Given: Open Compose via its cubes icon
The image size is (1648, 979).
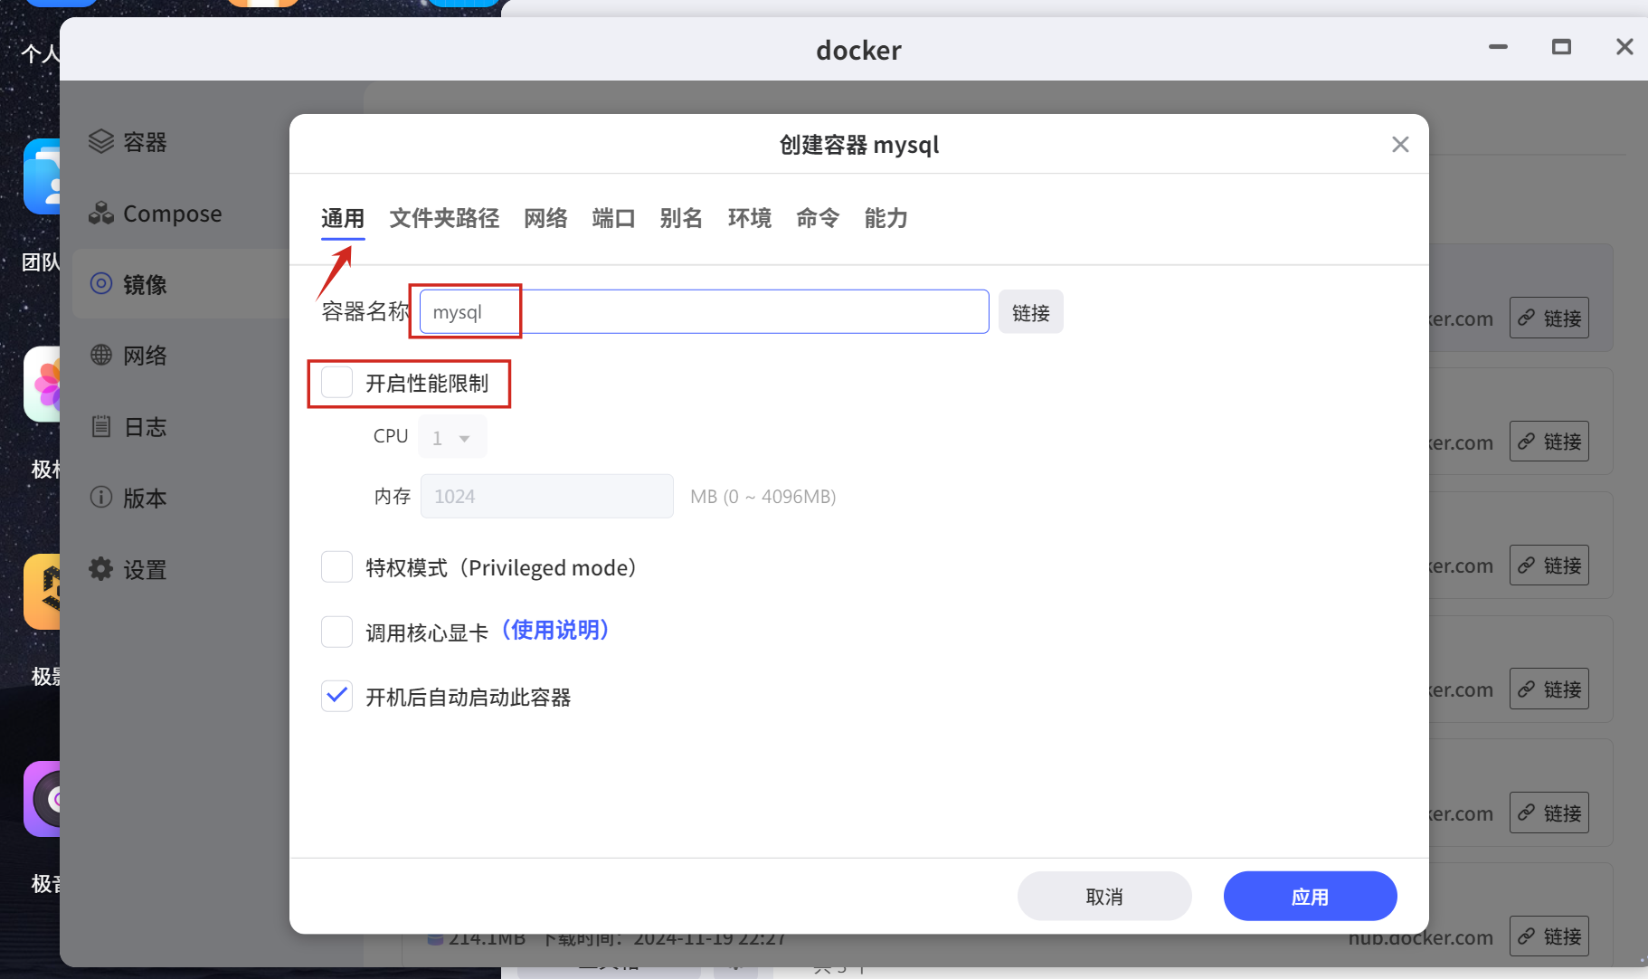Looking at the screenshot, I should (x=101, y=214).
